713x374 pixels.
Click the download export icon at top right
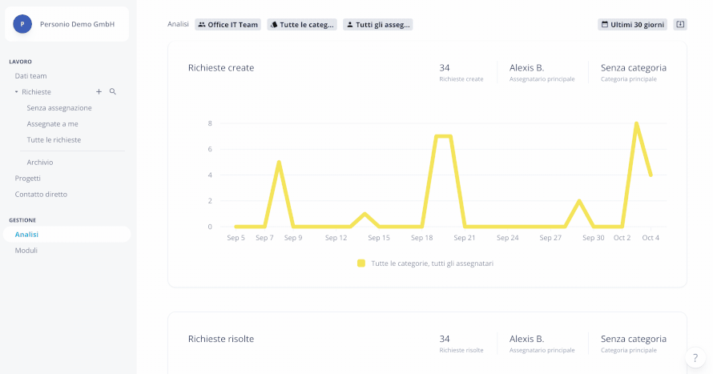coord(680,25)
